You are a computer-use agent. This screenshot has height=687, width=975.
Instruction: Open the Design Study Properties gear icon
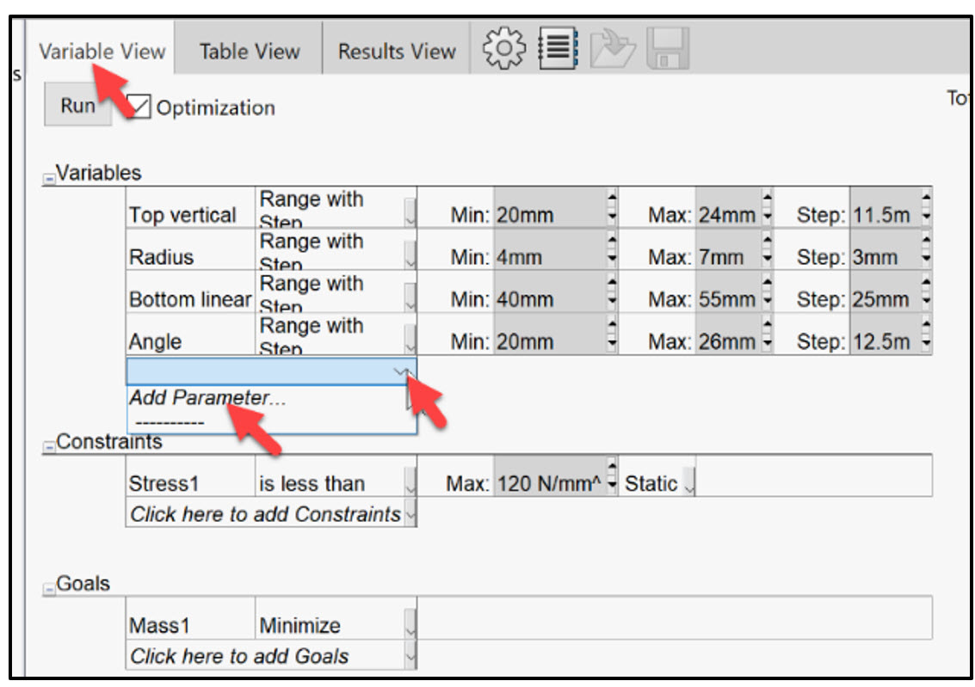click(x=504, y=48)
